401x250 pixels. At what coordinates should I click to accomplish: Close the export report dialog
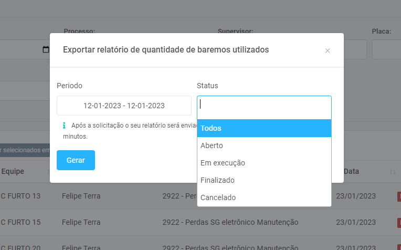coord(328,50)
